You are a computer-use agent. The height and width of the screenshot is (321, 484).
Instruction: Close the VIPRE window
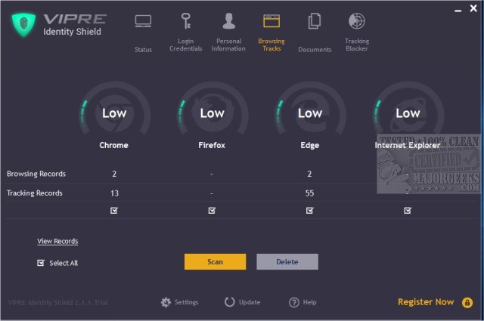[x=473, y=8]
